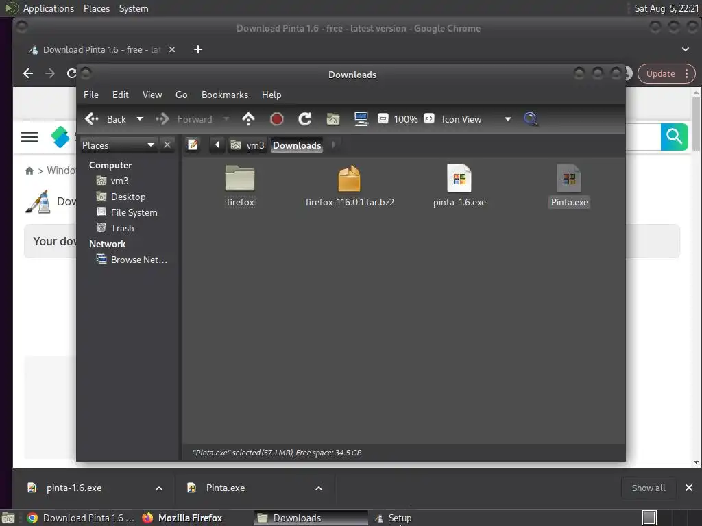Select Browse Network in the sidebar
Viewport: 702px width, 526px height.
pyautogui.click(x=132, y=260)
